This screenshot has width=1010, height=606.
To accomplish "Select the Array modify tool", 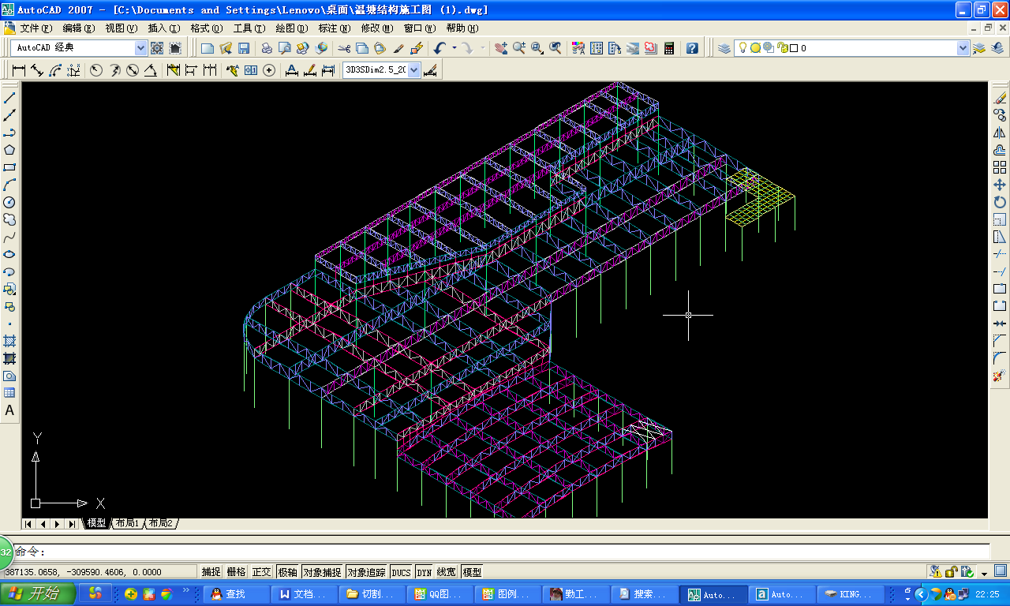I will [x=1000, y=167].
